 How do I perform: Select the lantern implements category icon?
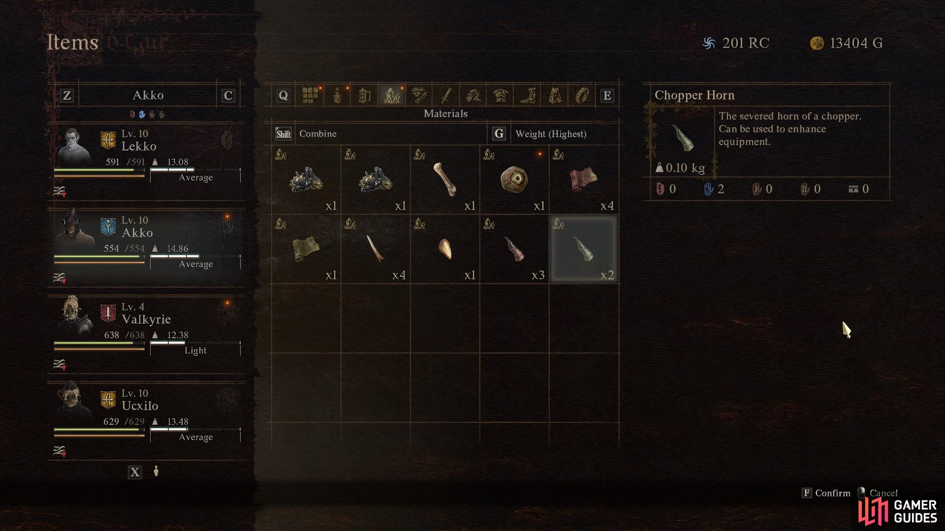(364, 95)
